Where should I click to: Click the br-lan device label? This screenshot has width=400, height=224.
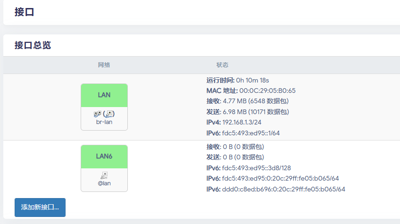pos(104,122)
